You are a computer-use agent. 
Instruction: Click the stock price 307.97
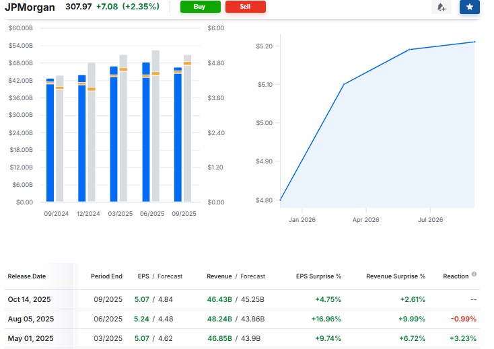(79, 7)
